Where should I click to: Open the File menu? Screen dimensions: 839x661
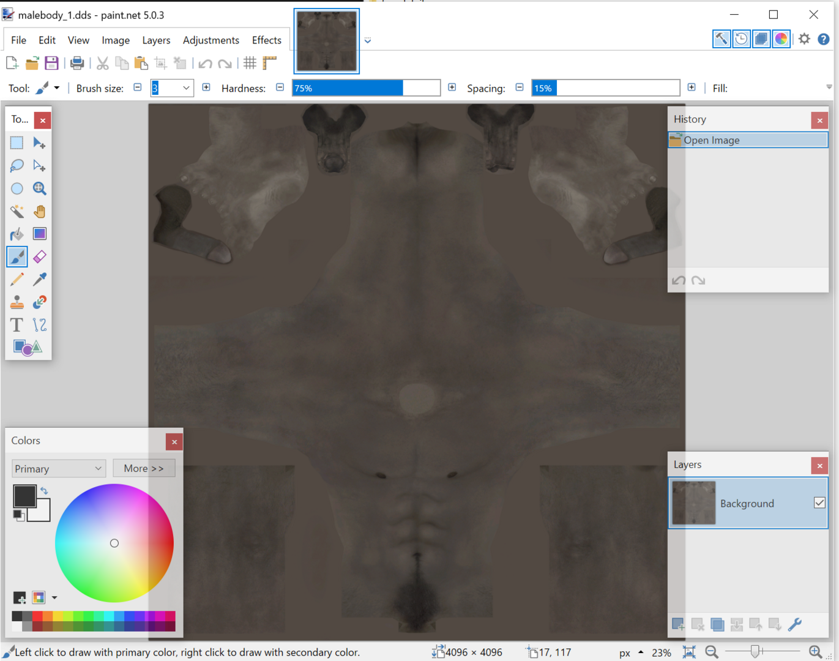coord(18,40)
